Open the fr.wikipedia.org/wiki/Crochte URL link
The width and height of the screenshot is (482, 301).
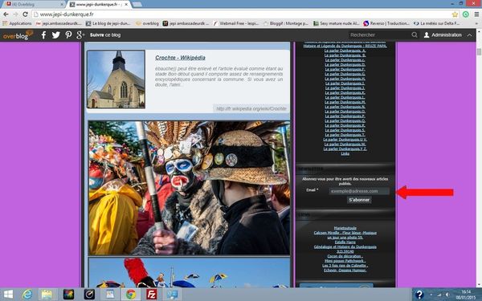(x=251, y=108)
